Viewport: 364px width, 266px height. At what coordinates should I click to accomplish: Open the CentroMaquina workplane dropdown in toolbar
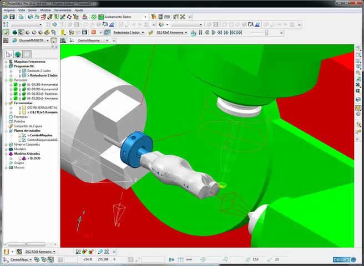pos(107,40)
